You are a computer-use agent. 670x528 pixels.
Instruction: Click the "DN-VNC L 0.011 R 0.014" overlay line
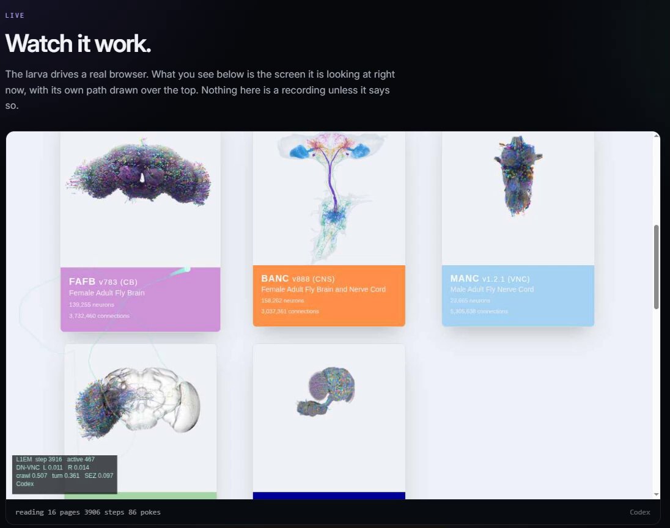pos(53,468)
